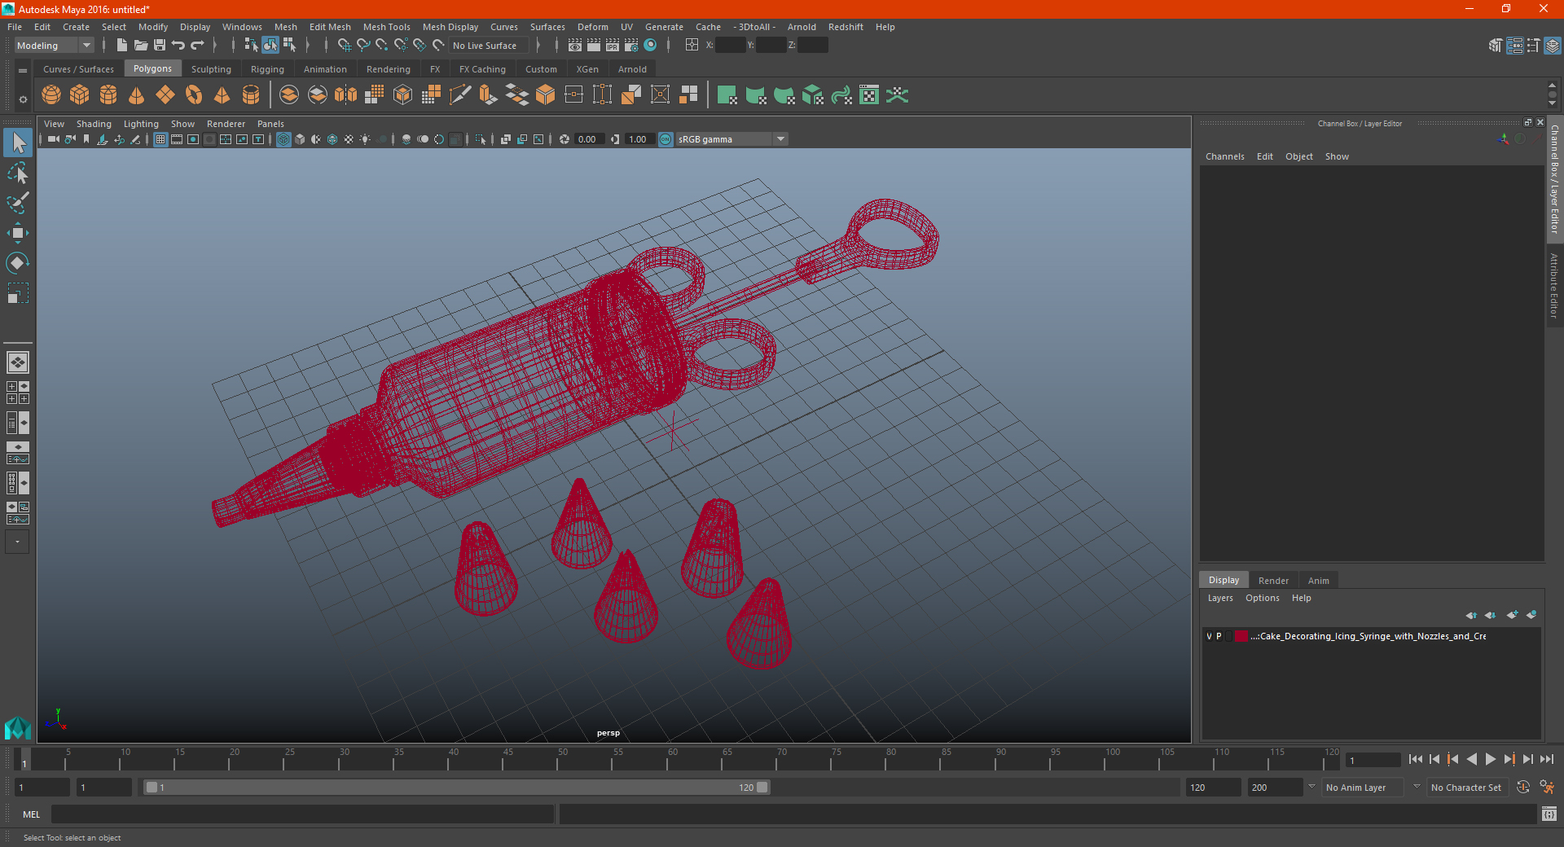Toggle snap to curves magnet icon

pyautogui.click(x=363, y=46)
